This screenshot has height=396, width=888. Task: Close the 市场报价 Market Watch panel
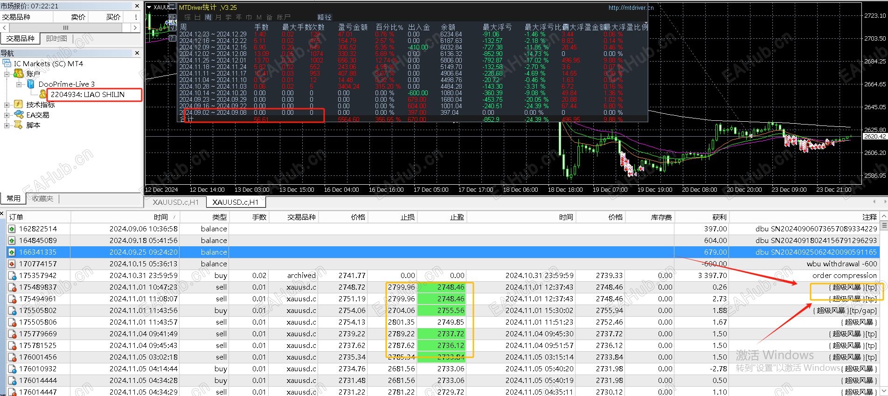[137, 6]
